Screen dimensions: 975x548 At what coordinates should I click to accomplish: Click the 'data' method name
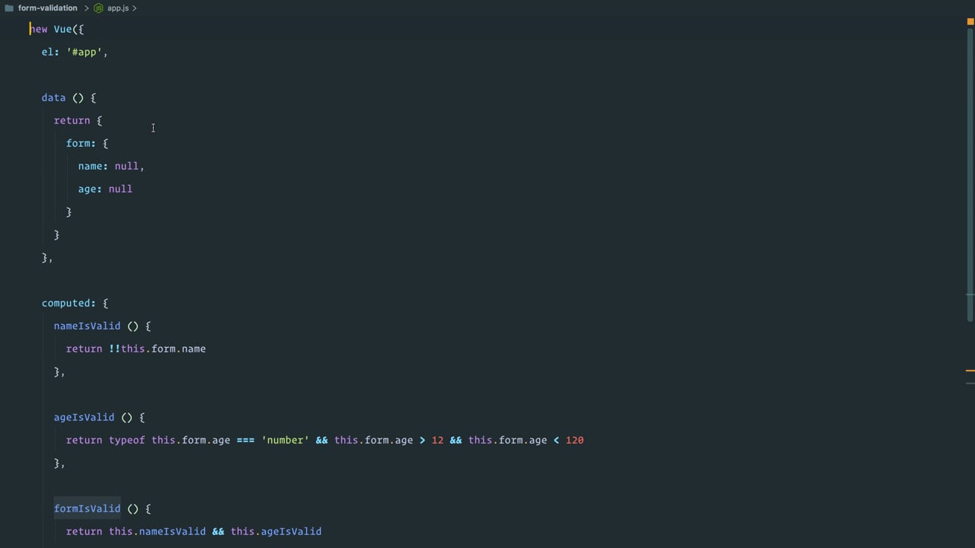coord(53,97)
